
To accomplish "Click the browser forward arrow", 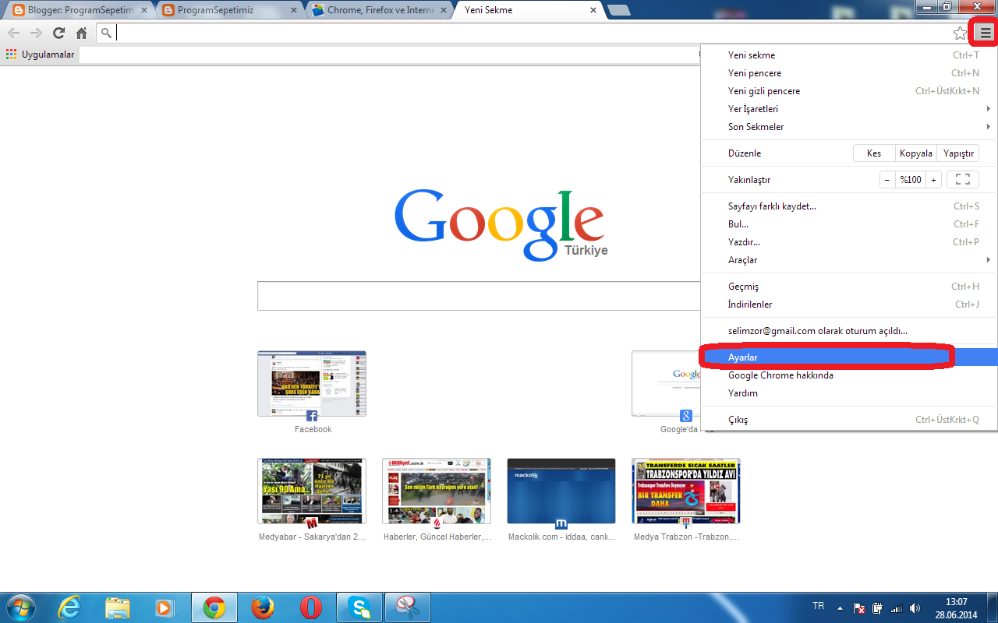I will [x=36, y=33].
